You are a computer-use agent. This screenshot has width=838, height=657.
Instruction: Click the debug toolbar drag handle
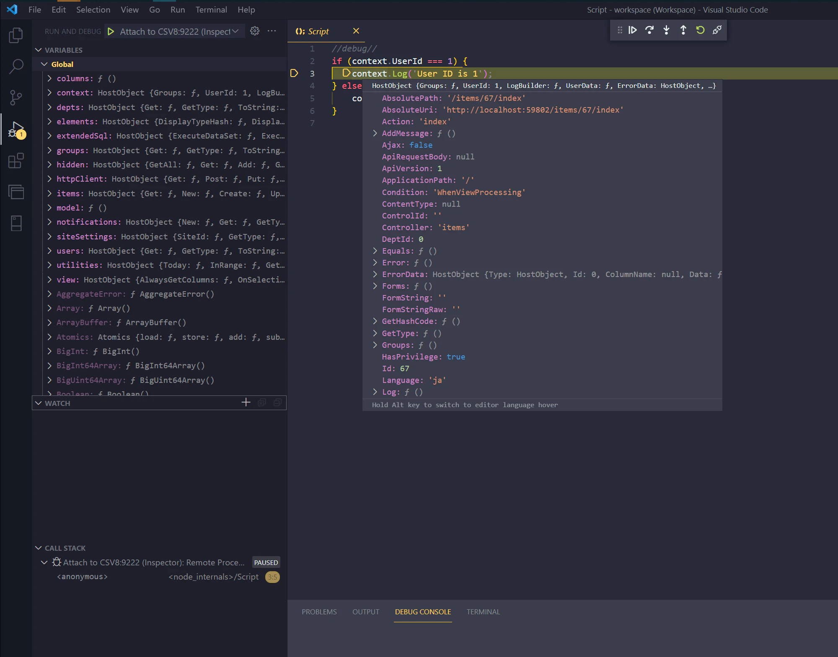click(x=620, y=30)
